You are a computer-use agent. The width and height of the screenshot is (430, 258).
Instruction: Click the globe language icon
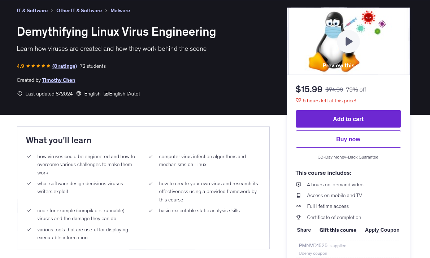pos(79,94)
